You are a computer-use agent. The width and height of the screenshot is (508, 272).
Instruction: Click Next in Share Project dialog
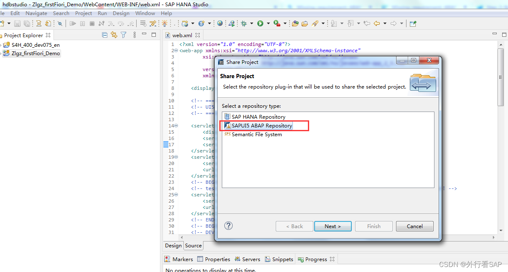click(x=333, y=226)
